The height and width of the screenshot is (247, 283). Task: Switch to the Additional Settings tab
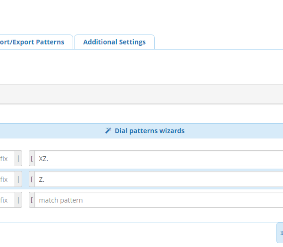click(x=114, y=42)
